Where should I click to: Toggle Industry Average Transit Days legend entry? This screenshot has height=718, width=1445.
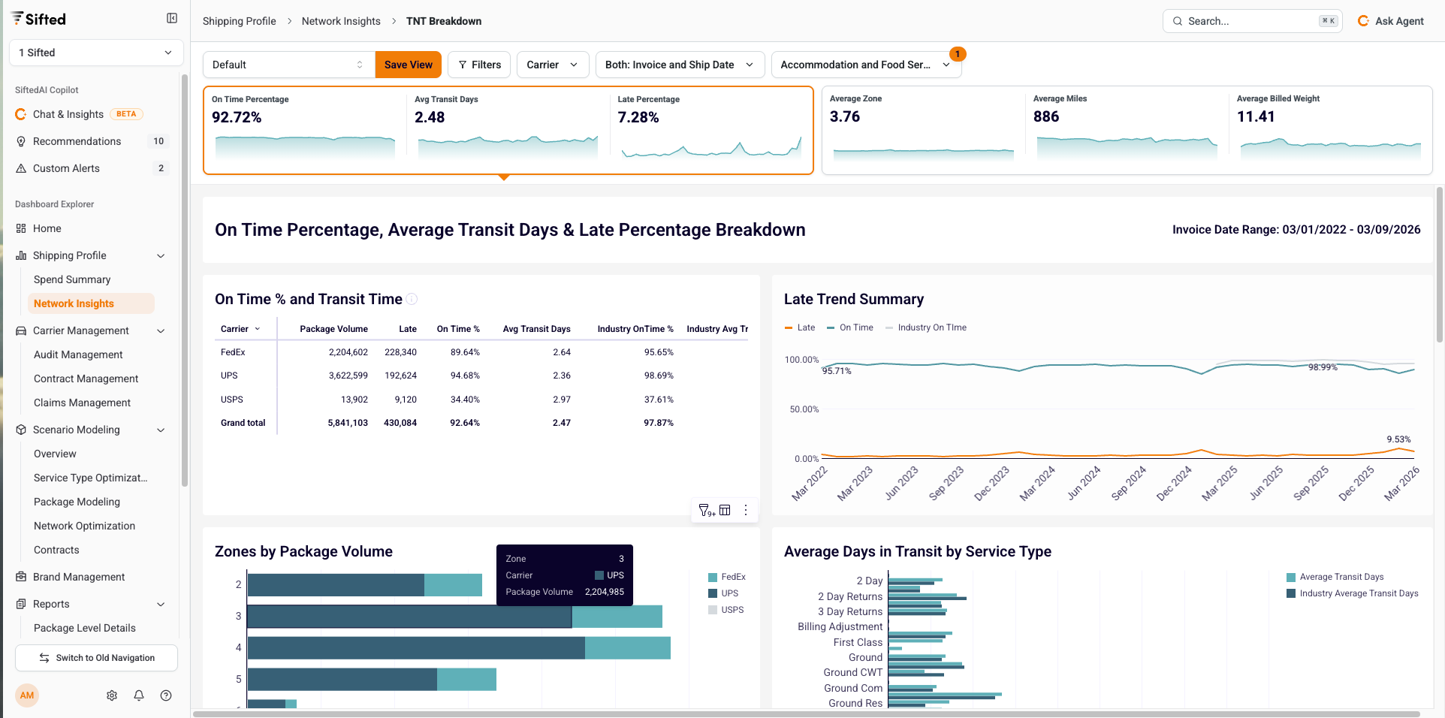[x=1353, y=593]
